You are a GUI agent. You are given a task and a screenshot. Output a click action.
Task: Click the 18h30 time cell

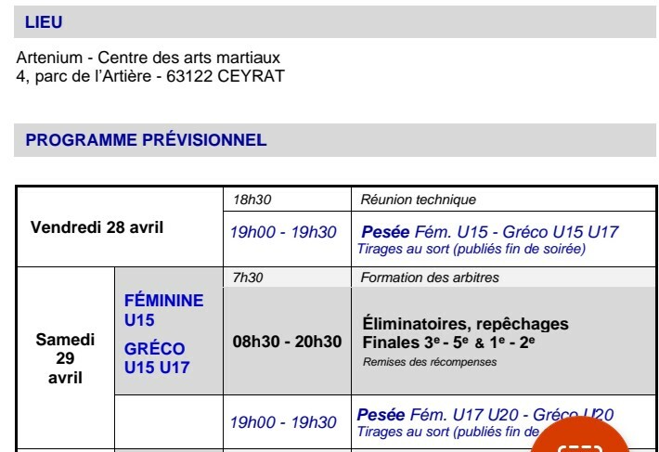click(252, 200)
